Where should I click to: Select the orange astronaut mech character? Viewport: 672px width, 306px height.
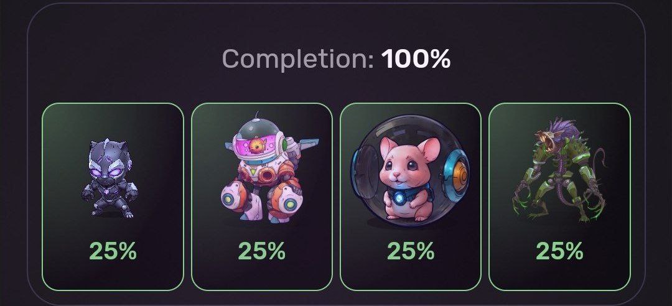[269, 167]
